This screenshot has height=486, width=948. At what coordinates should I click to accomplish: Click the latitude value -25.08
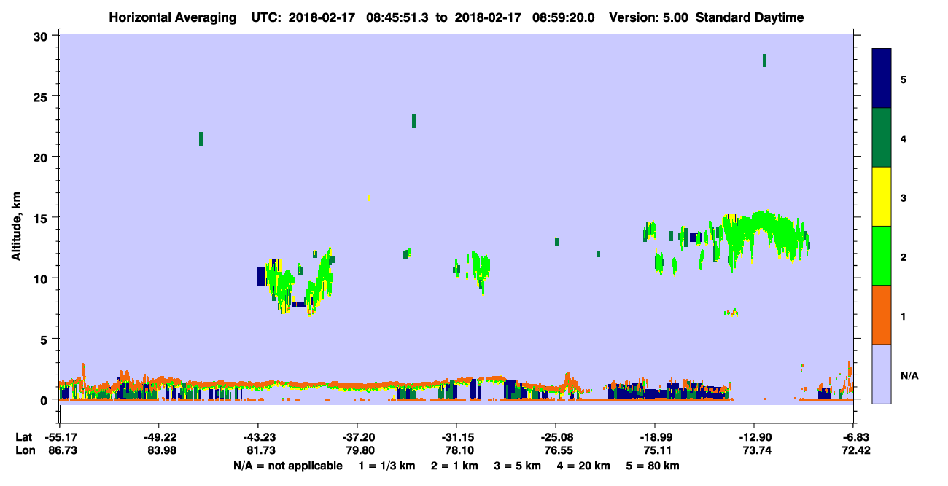coord(556,436)
